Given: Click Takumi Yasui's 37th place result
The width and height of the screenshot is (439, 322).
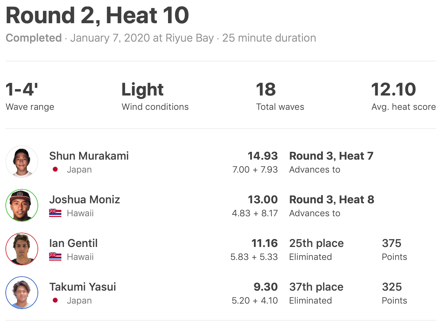Looking at the screenshot, I should pos(316,287).
